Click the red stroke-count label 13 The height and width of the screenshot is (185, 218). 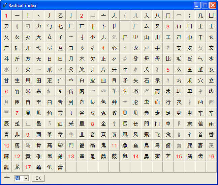(71, 156)
